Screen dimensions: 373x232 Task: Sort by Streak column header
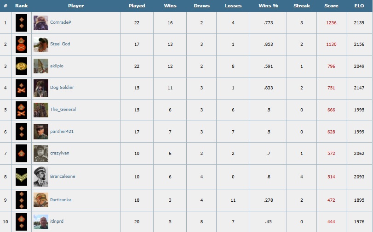pyautogui.click(x=302, y=6)
